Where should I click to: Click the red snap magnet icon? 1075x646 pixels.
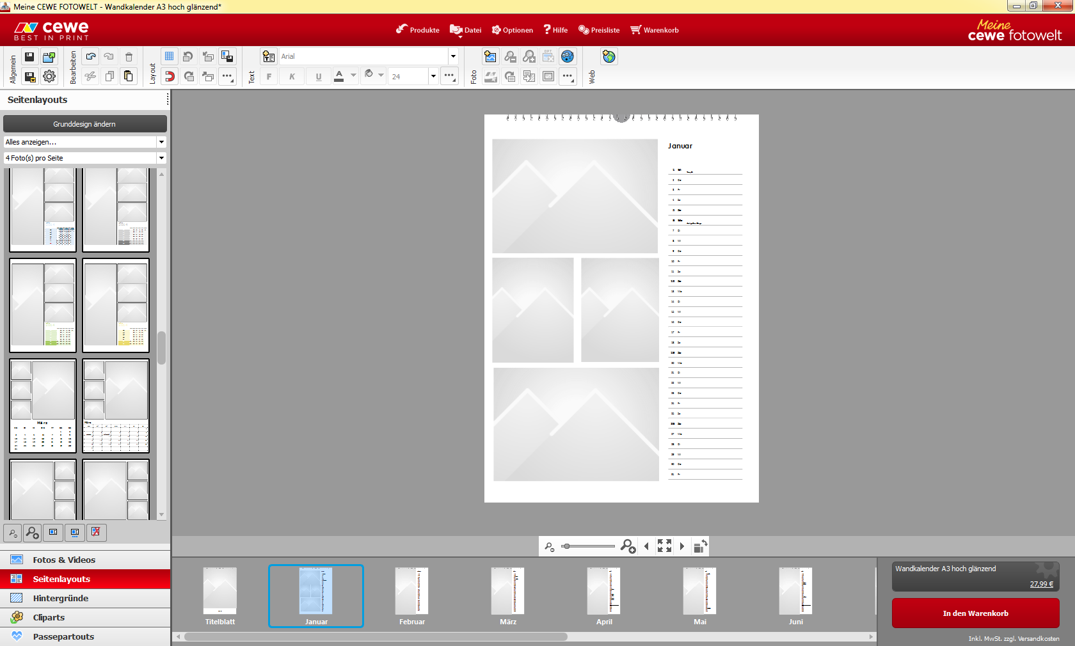pos(169,77)
